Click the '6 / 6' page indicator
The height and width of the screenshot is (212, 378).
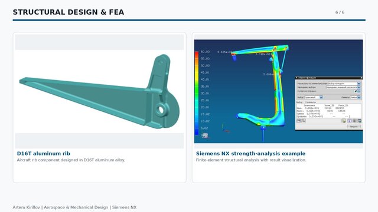click(340, 12)
